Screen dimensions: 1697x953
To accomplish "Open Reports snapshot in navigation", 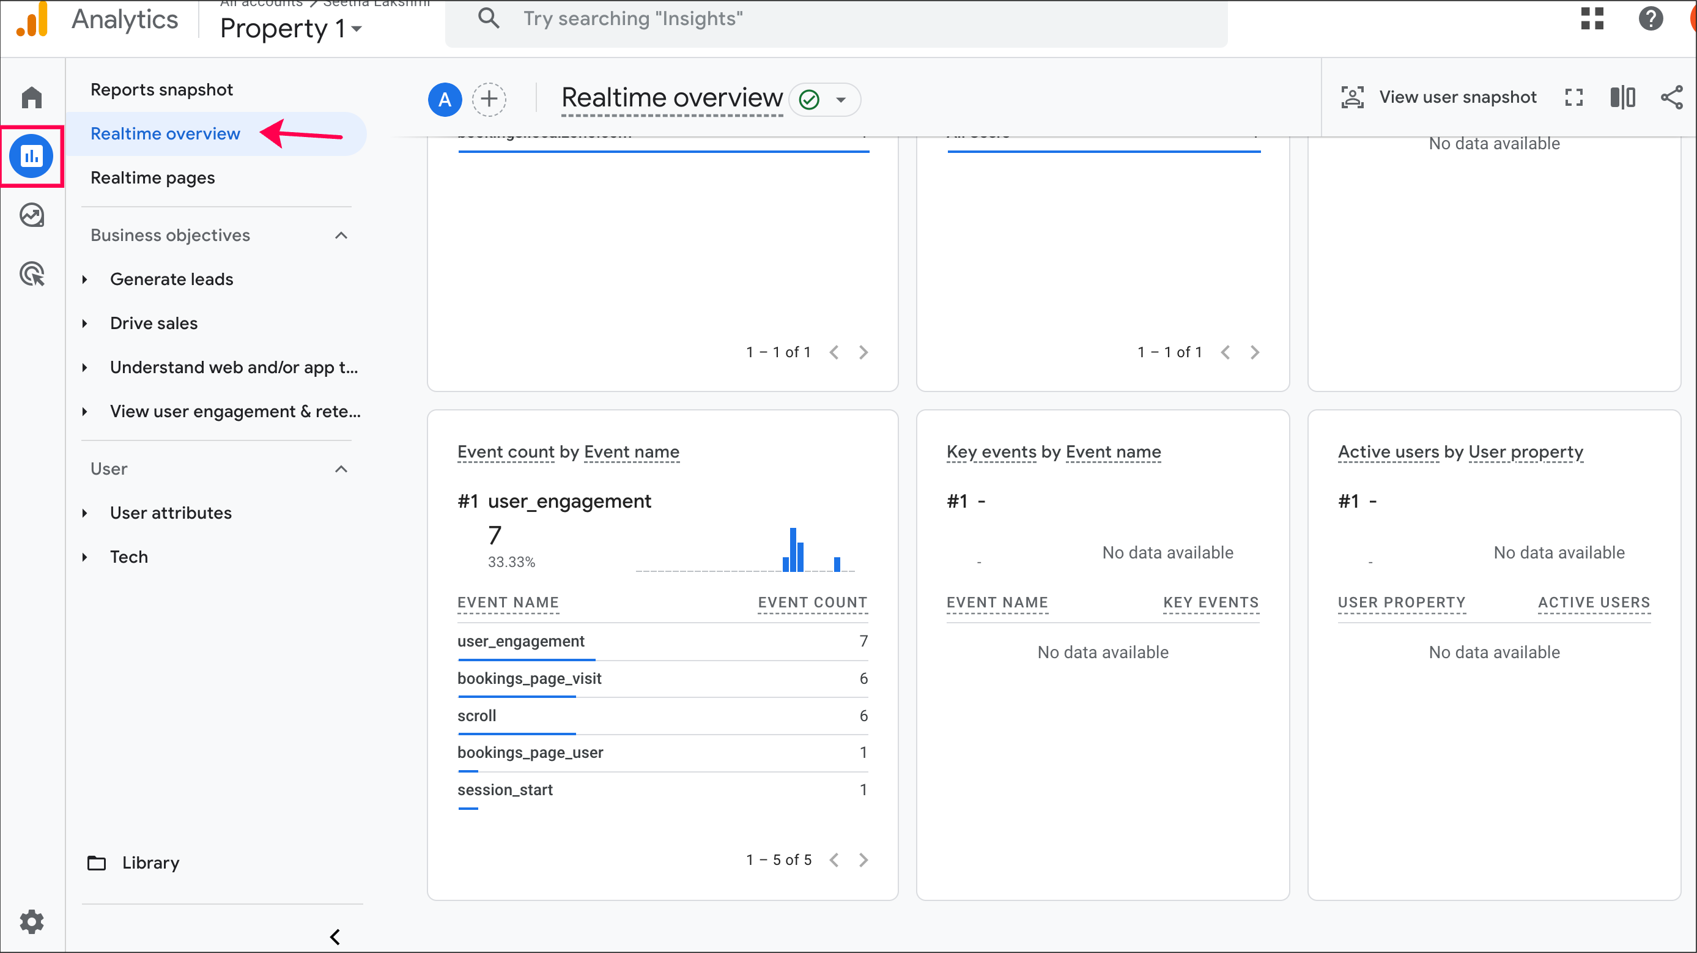I will tap(161, 90).
